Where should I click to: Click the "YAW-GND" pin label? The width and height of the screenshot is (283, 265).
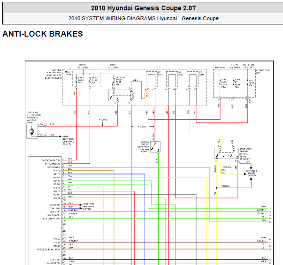pos(54,212)
